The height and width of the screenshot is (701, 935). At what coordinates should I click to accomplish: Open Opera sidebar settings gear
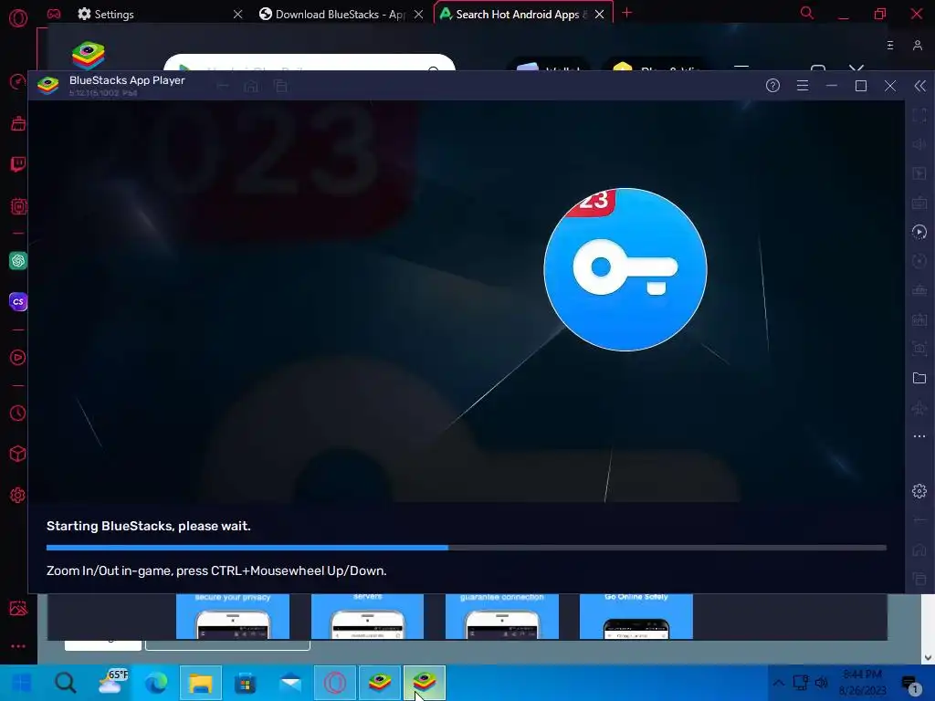(18, 495)
